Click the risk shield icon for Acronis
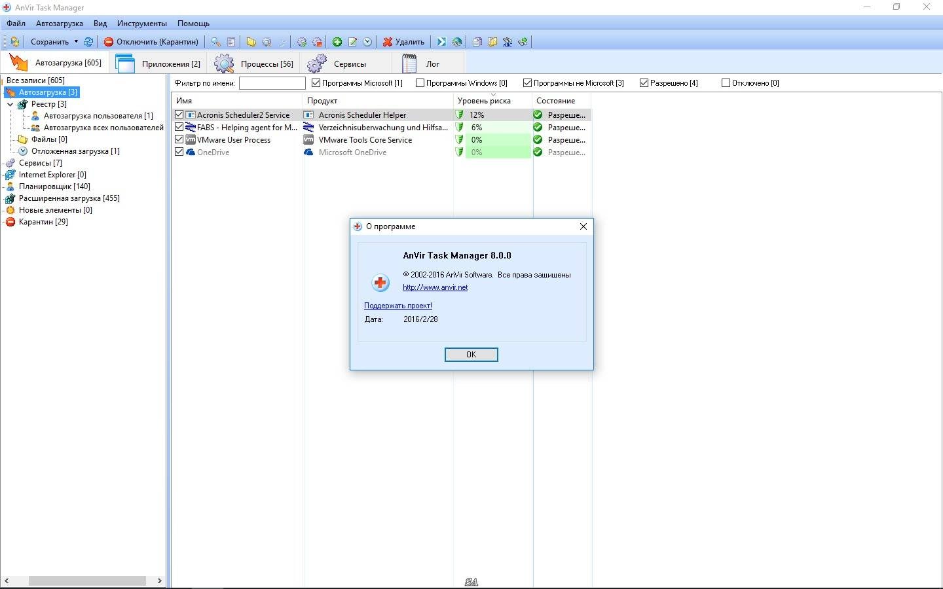 tap(460, 115)
